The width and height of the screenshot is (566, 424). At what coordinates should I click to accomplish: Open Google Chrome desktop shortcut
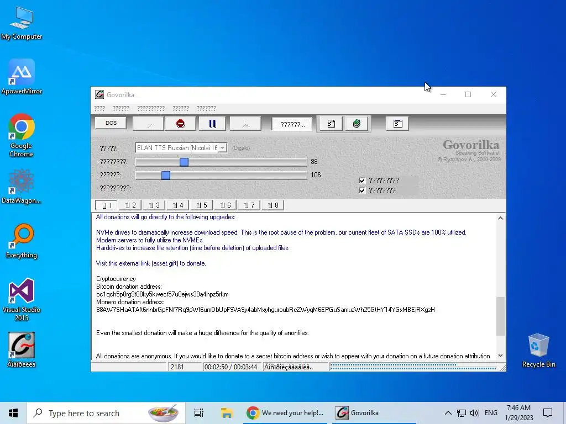(x=22, y=135)
